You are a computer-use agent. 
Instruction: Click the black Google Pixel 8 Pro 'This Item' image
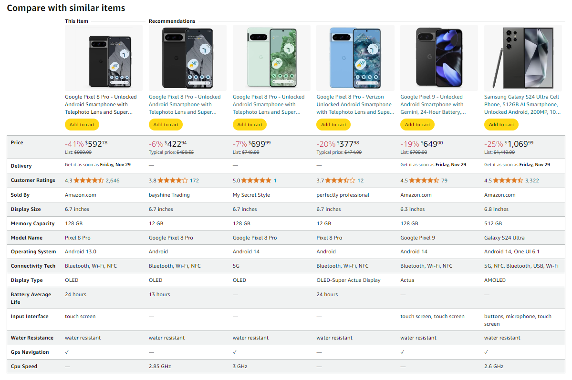[104, 58]
